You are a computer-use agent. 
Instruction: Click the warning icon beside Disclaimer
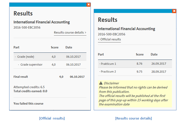(101, 83)
